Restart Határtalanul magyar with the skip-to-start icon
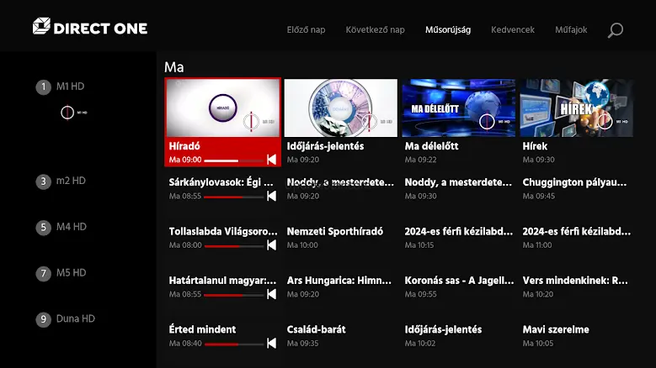This screenshot has height=368, width=656. point(271,294)
